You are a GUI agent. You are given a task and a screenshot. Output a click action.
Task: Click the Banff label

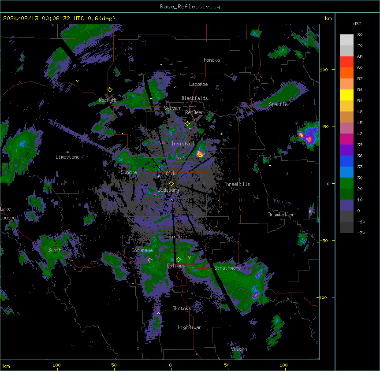(55, 250)
